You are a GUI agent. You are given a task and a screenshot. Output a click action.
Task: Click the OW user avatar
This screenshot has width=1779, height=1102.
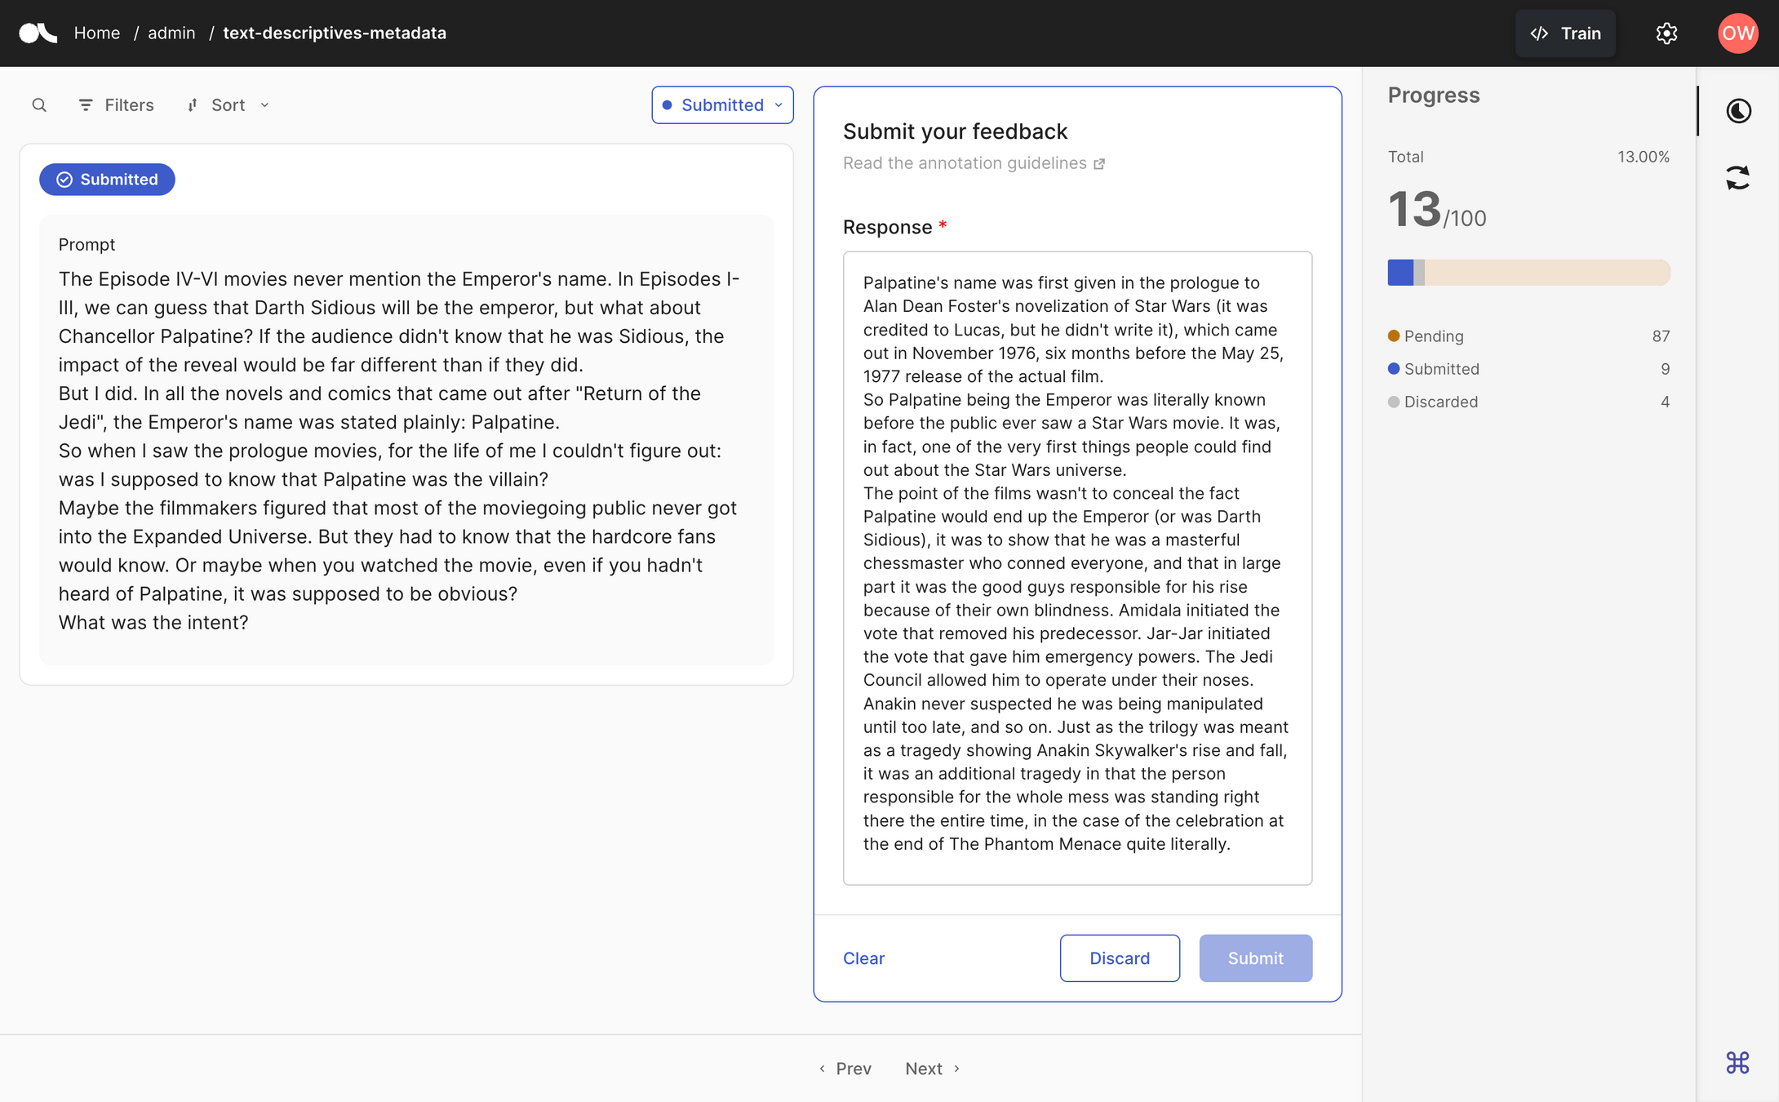tap(1737, 33)
